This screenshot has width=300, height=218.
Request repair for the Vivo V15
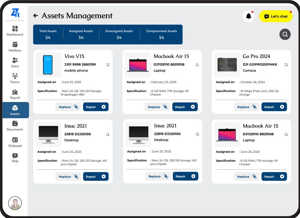coord(96,107)
